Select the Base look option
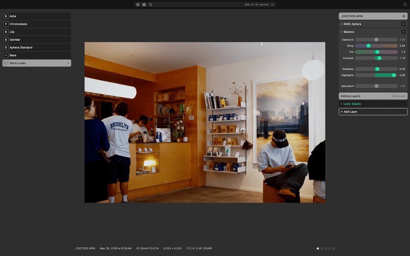 tap(37, 55)
